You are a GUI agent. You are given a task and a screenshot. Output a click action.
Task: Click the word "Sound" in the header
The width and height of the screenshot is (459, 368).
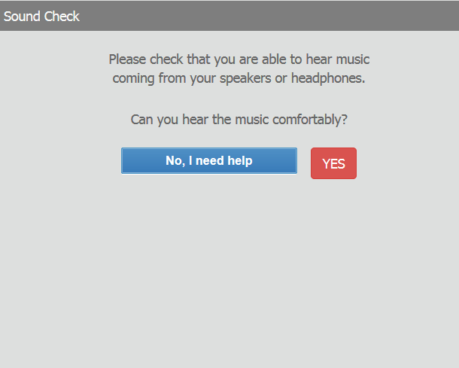click(x=21, y=16)
